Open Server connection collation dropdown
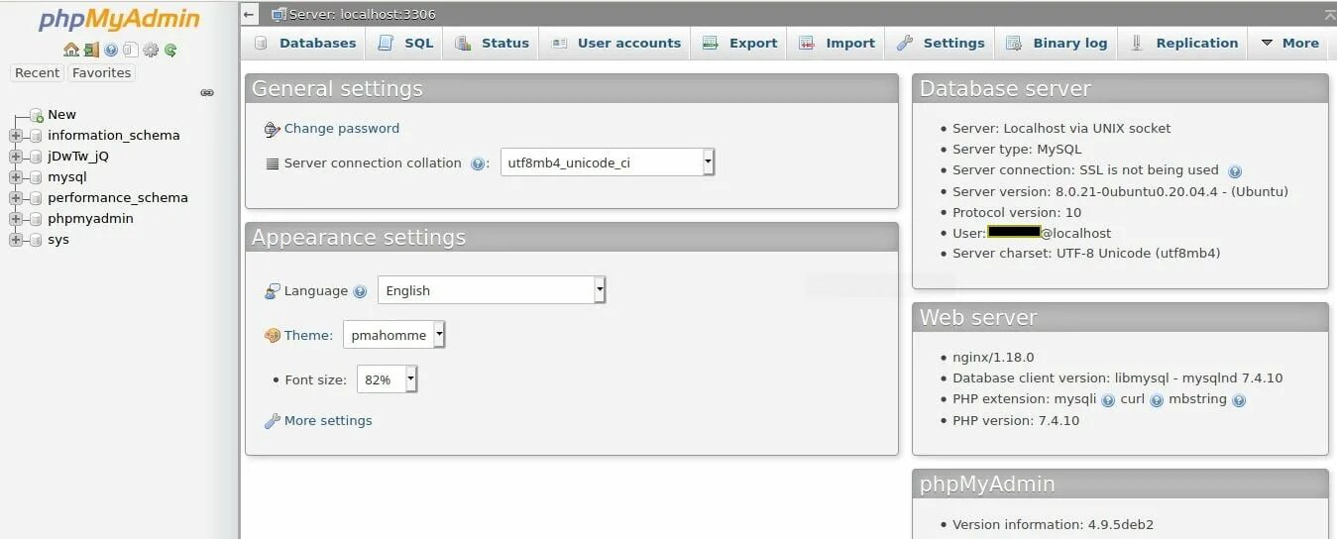The image size is (1337, 539). pos(608,162)
